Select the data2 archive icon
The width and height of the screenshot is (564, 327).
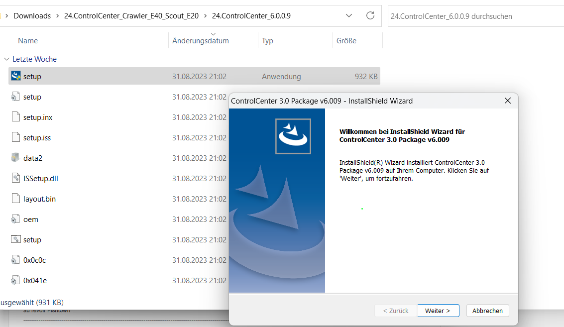tap(15, 158)
